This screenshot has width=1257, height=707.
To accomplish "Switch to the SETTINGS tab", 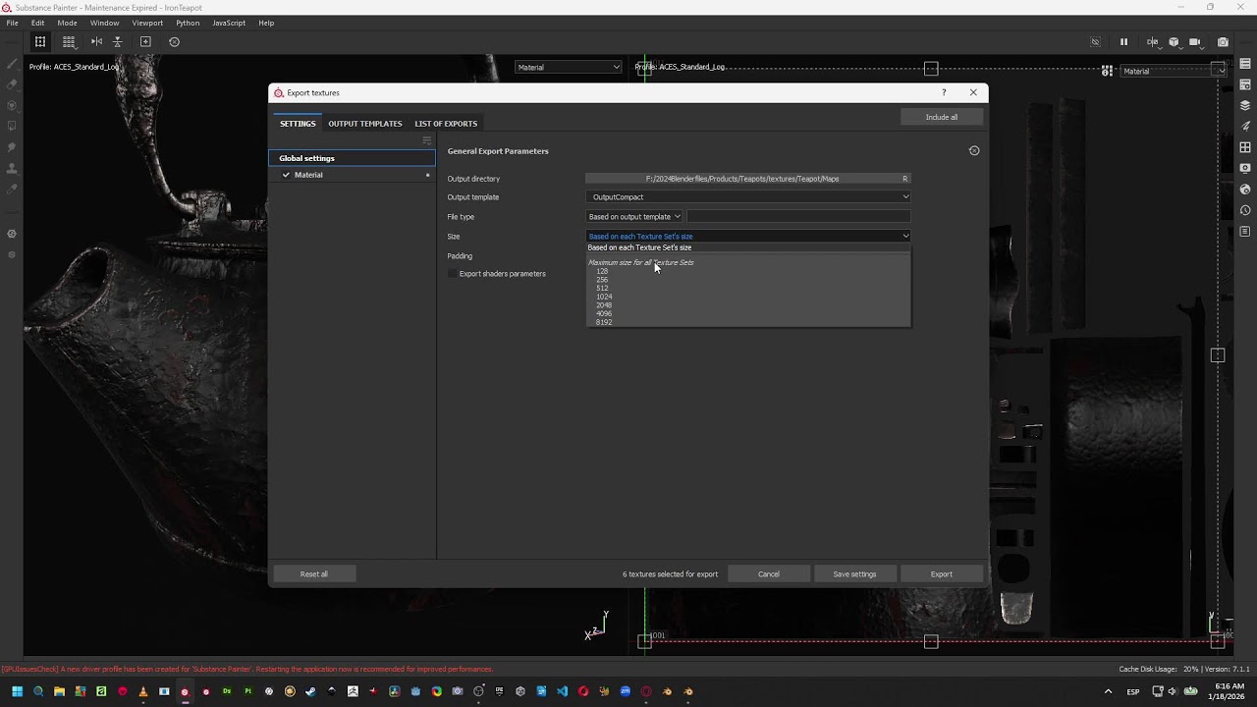I will click(x=298, y=124).
